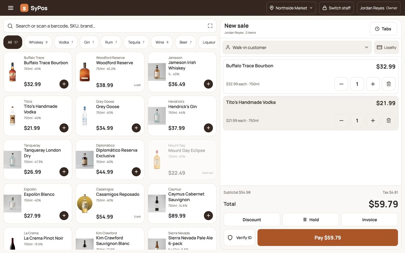Add Caymus Cabernet Sauvignon via plus icon
The image size is (405, 253).
[x=208, y=216]
